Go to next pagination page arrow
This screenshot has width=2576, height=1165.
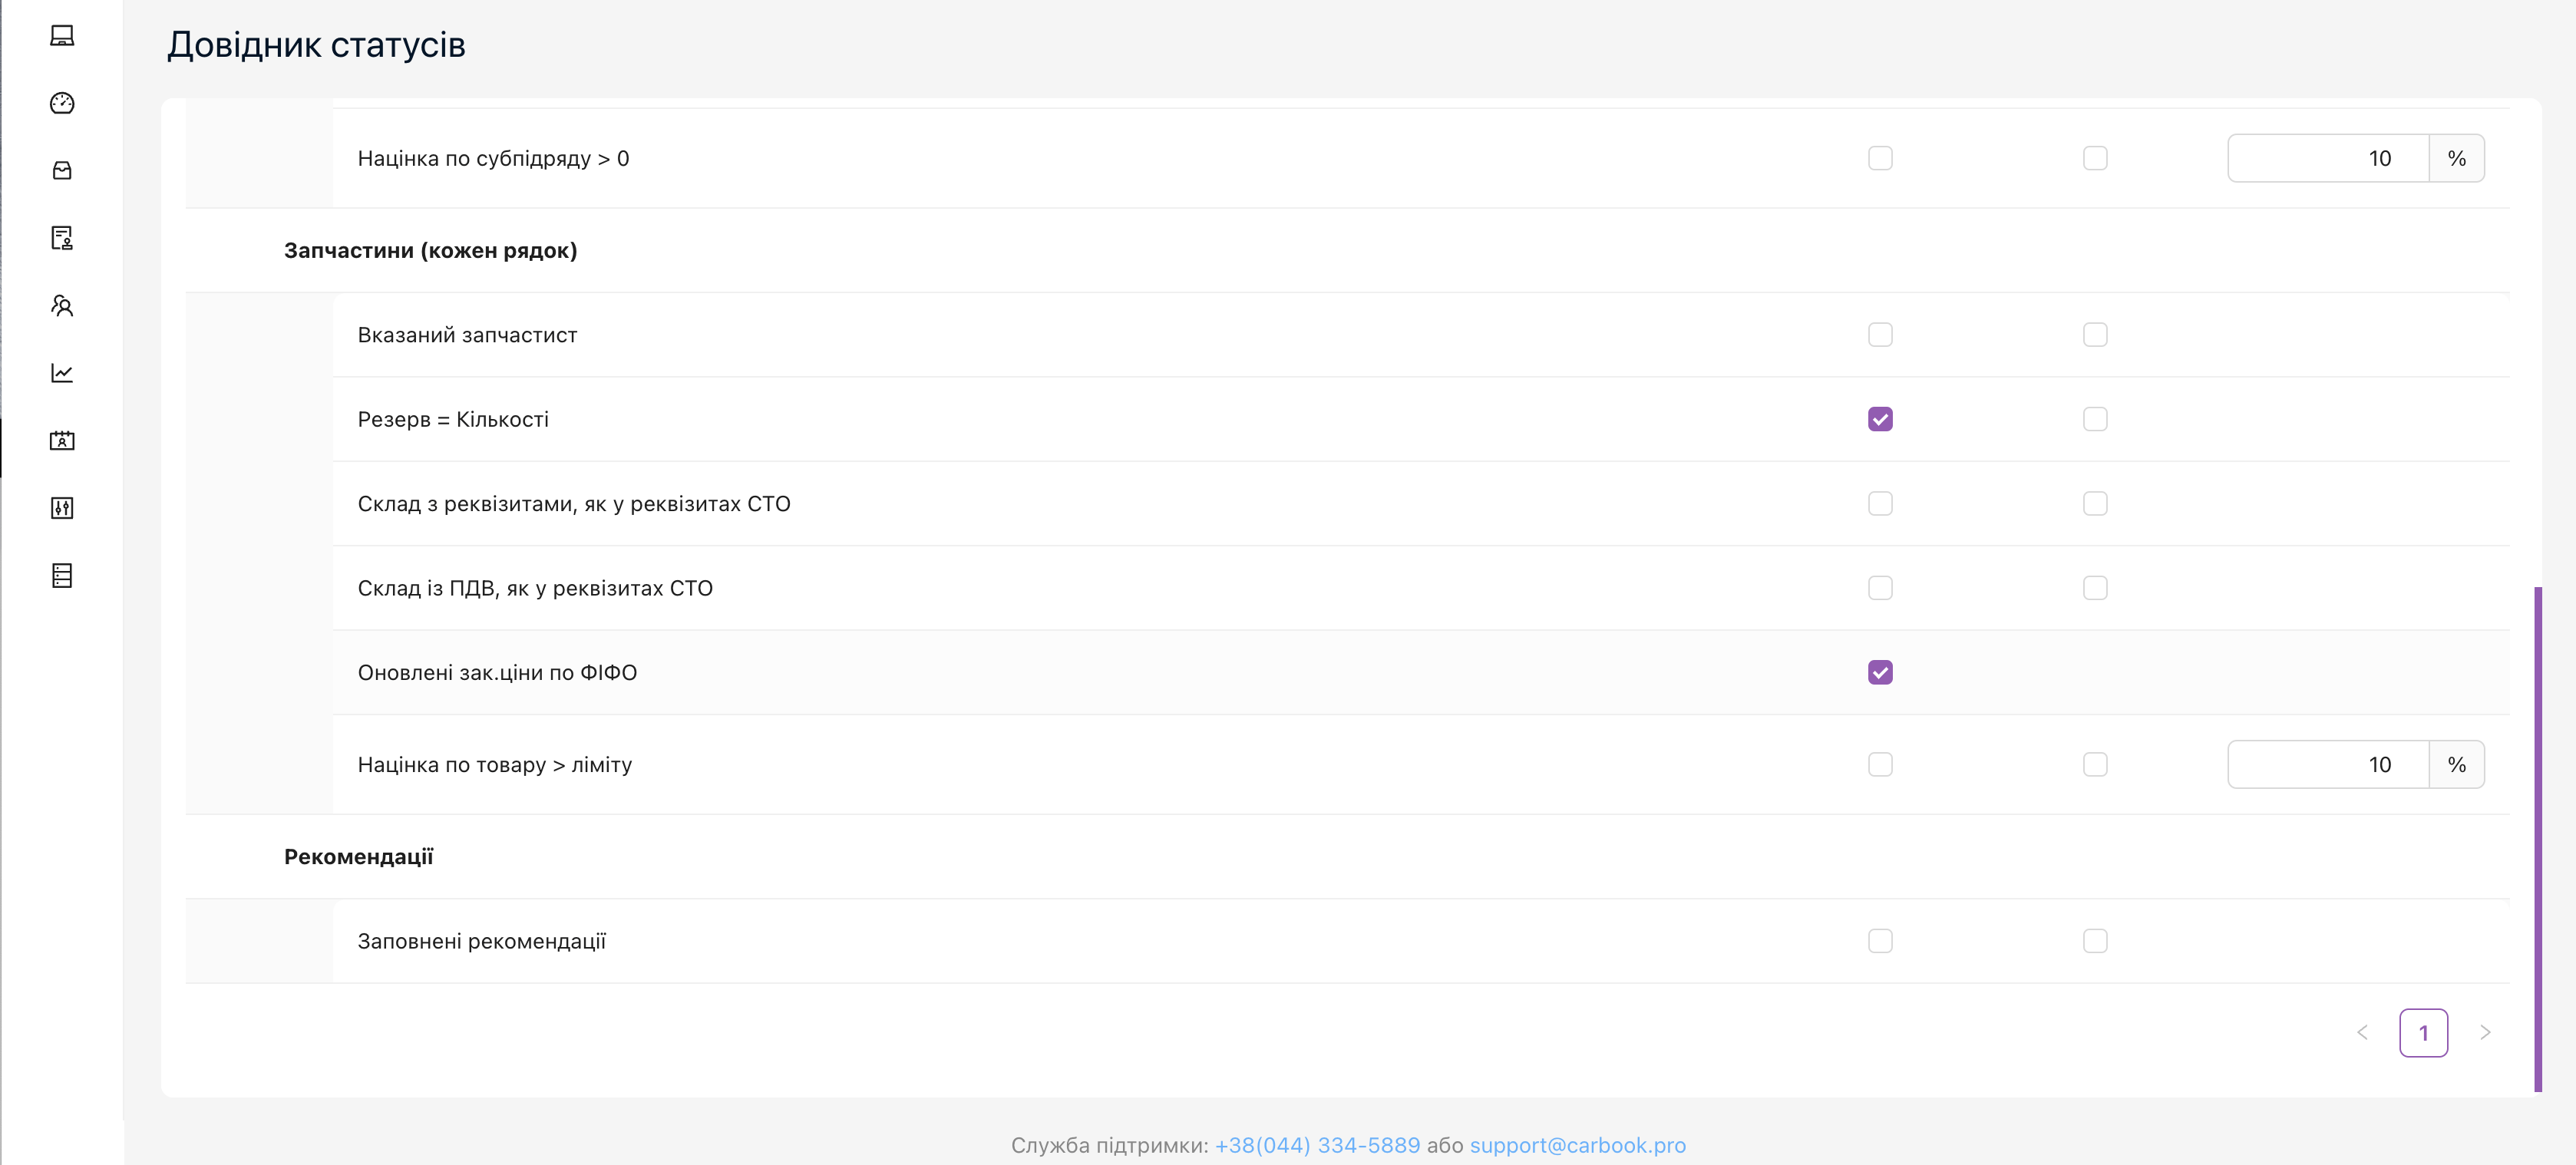coord(2485,1033)
